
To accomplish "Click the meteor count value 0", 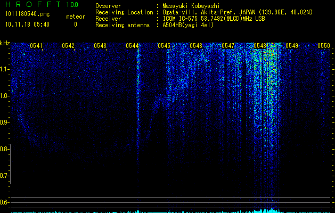I will pos(76,24).
